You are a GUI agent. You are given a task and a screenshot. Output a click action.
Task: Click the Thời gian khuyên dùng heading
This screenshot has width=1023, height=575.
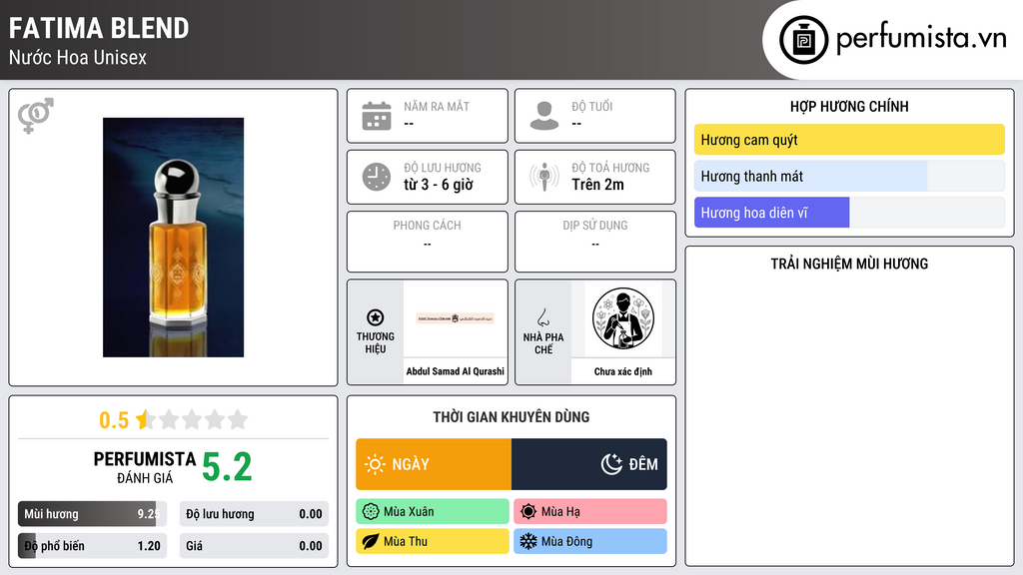511,417
